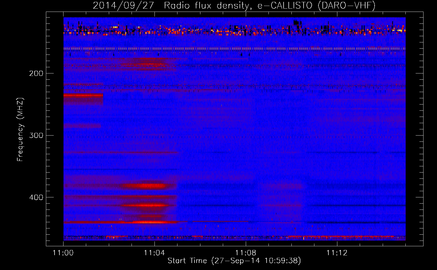The width and height of the screenshot is (437, 270).
Task: Click the 'Frequency (MHZ)' axis label
Action: pyautogui.click(x=20, y=130)
